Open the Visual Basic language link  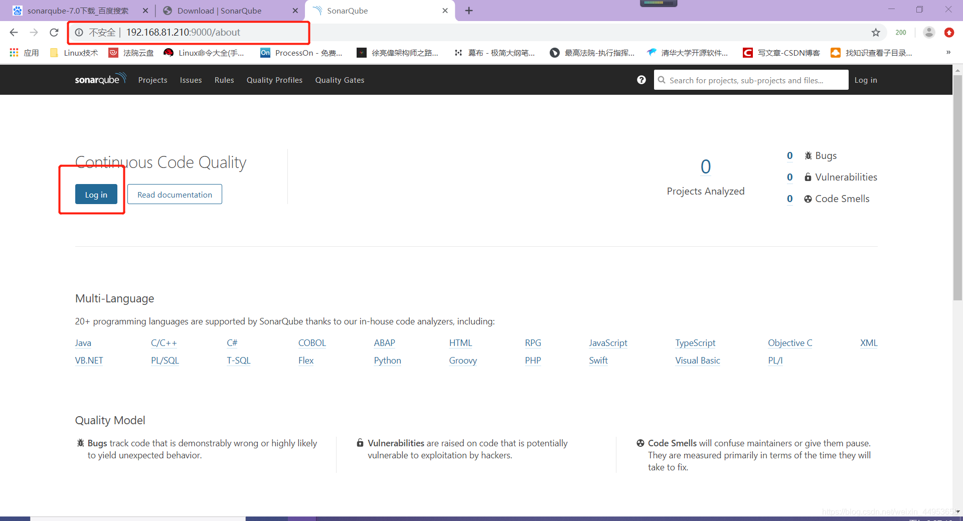point(698,361)
